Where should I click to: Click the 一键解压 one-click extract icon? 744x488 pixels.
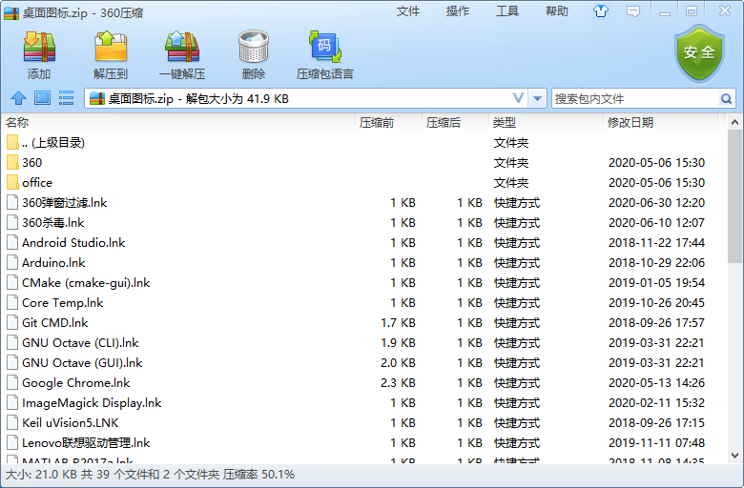[182, 48]
